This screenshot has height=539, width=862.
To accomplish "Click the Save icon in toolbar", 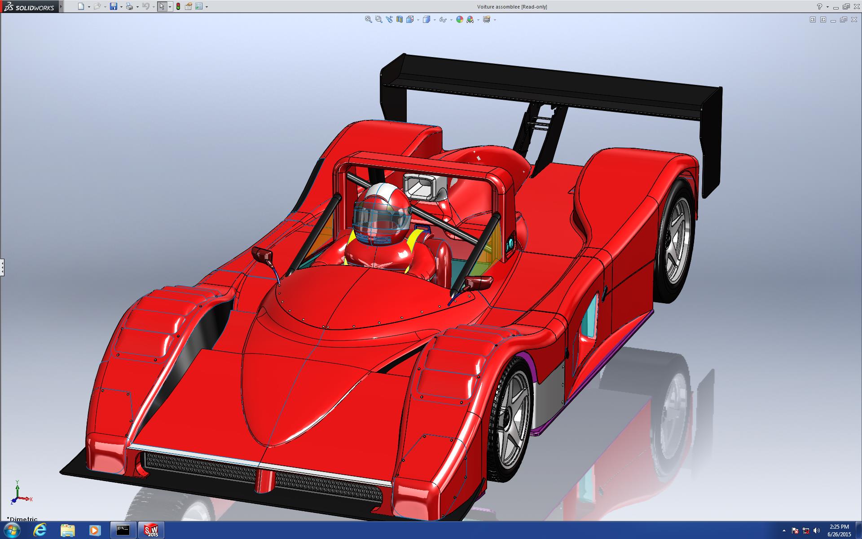I will point(114,6).
